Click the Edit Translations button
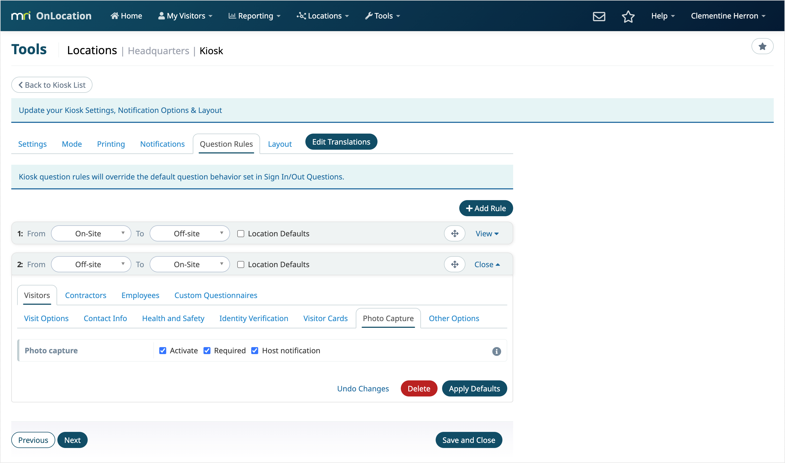The image size is (785, 463). [341, 142]
